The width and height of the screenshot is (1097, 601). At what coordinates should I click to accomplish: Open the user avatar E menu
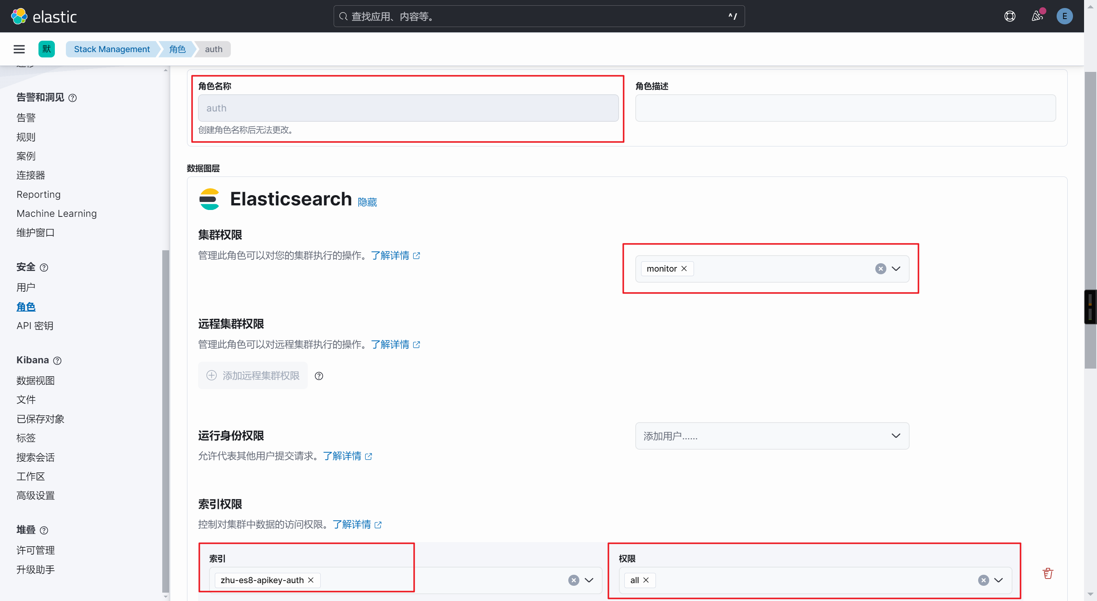(x=1064, y=16)
